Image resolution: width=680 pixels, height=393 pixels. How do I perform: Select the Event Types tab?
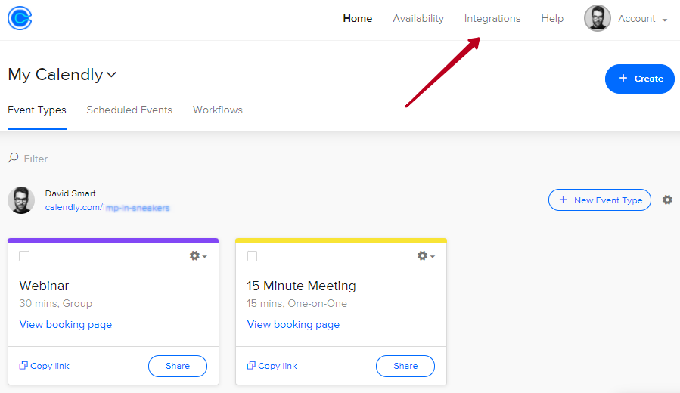[37, 110]
